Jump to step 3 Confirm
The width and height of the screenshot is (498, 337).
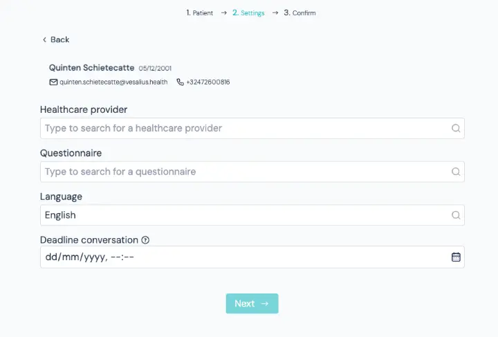click(x=299, y=13)
